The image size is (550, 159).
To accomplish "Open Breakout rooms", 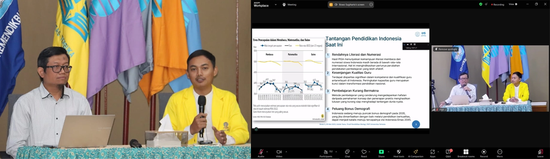I will (x=466, y=152).
